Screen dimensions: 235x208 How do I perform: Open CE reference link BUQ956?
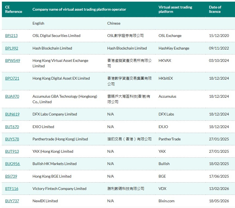coord(13,164)
